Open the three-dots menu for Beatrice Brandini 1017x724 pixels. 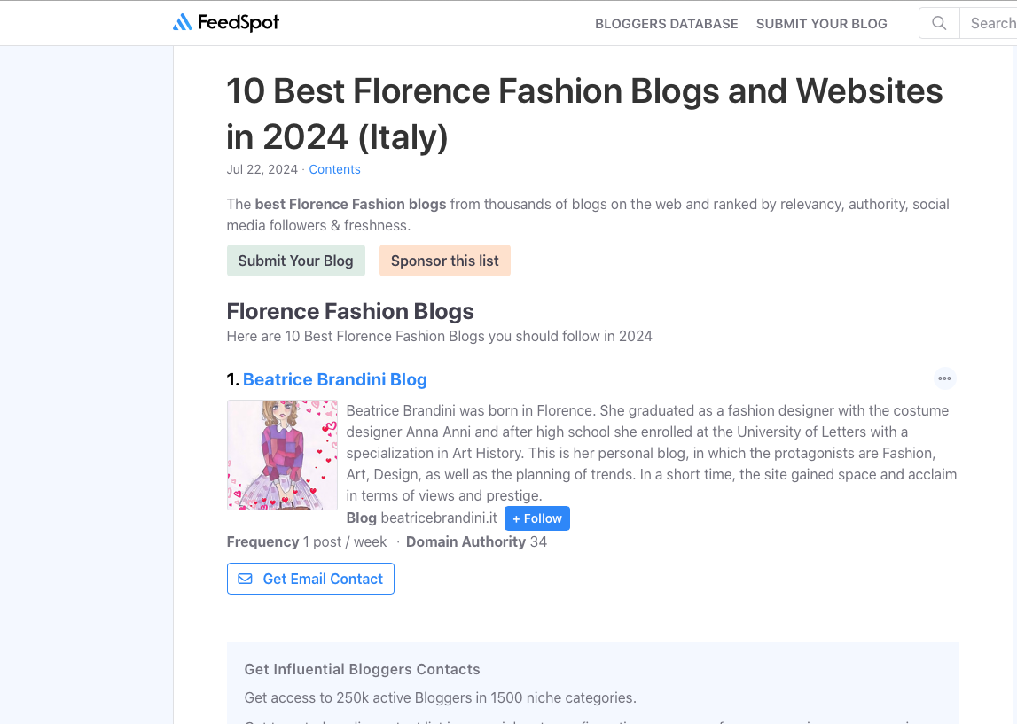944,378
